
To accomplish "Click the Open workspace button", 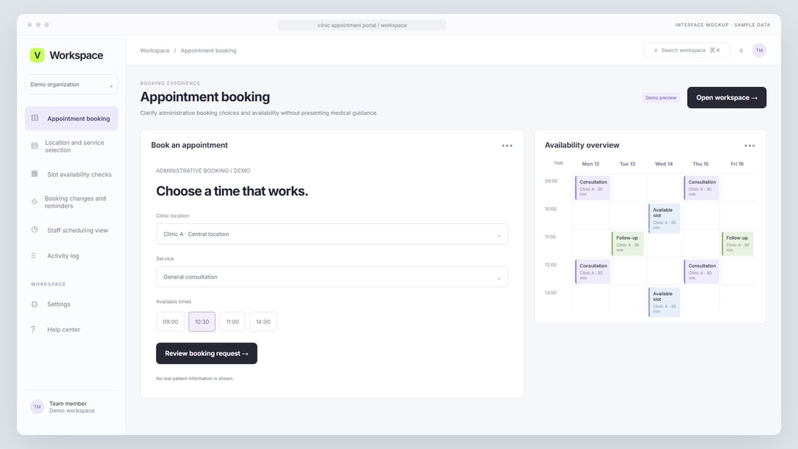I will 726,98.
